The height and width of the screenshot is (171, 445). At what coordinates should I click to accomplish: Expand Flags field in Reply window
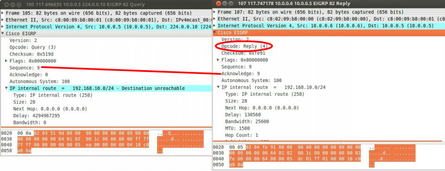coord(218,60)
